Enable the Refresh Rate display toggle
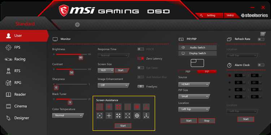Screen dimensions: 271x135 click(261, 39)
